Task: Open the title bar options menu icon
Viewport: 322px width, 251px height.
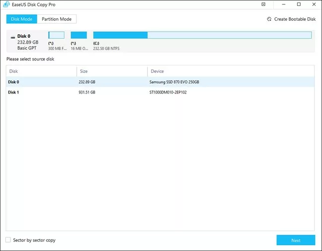Action: (x=263, y=4)
